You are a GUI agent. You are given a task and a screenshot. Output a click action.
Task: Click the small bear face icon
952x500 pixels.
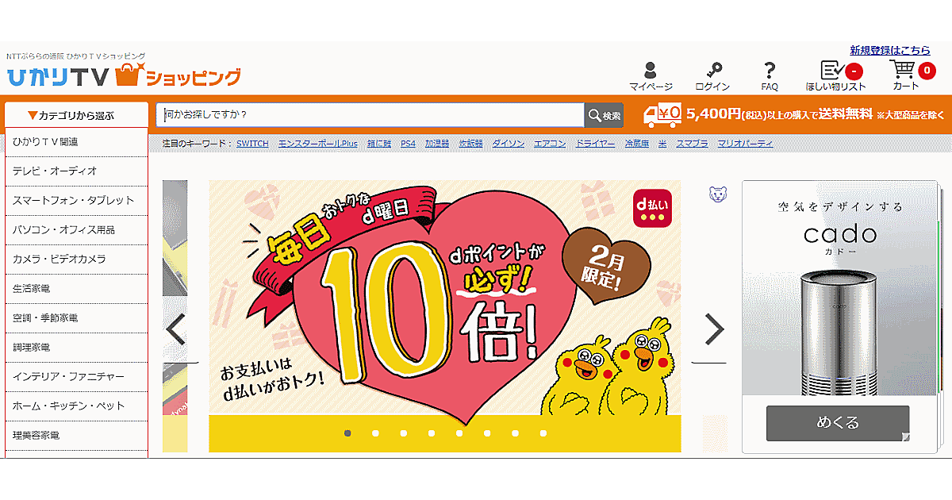click(x=716, y=194)
